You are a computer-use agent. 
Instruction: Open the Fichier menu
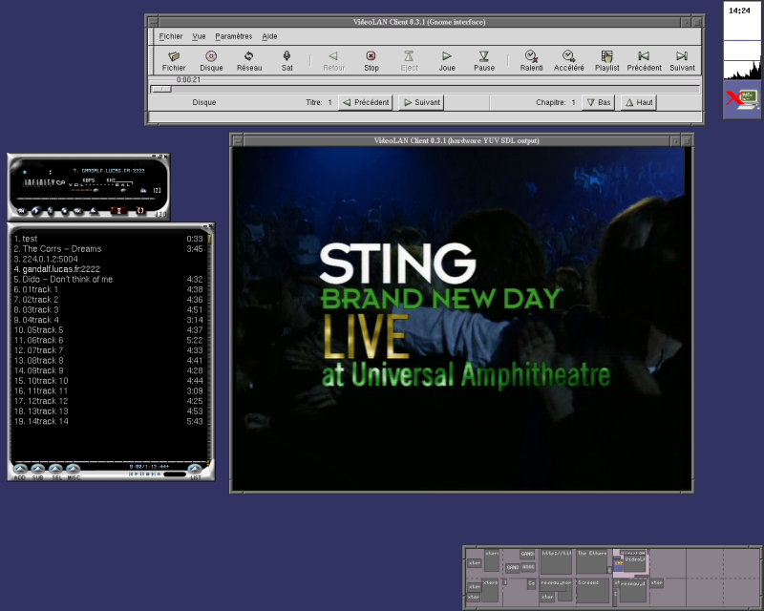tap(171, 36)
